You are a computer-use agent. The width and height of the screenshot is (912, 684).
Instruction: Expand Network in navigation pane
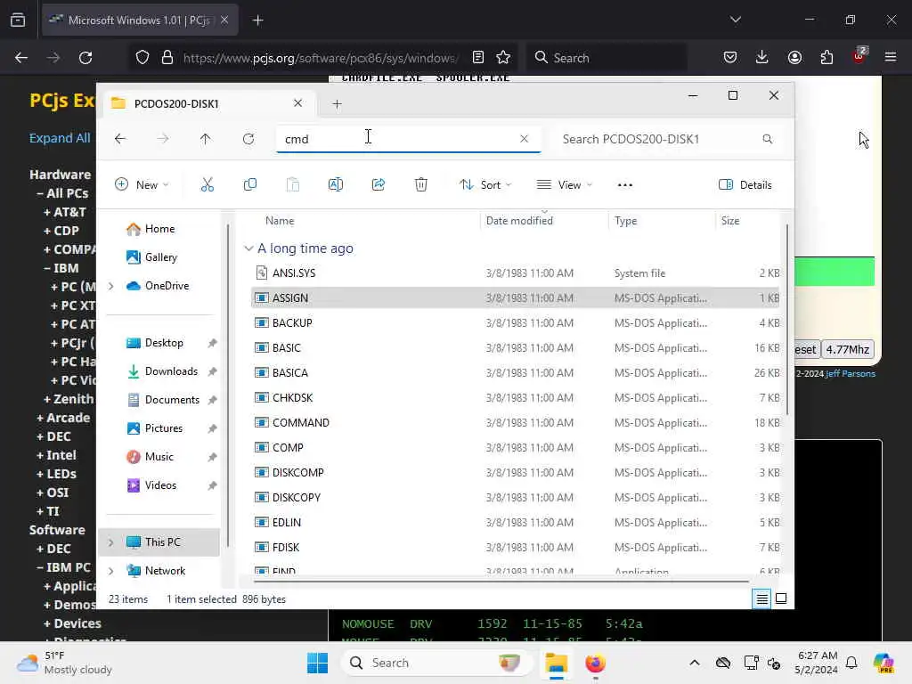[110, 571]
